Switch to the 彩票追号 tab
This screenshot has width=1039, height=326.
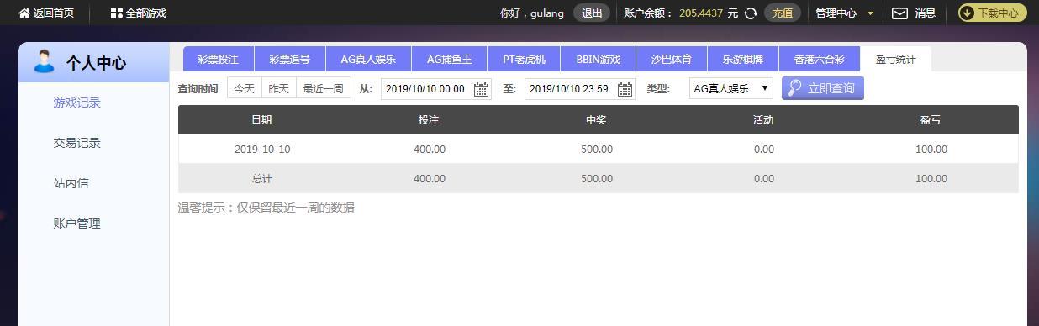[x=290, y=60]
